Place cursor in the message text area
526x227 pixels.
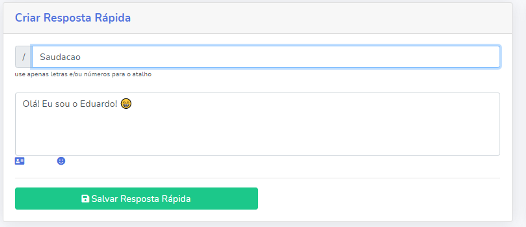[257, 124]
